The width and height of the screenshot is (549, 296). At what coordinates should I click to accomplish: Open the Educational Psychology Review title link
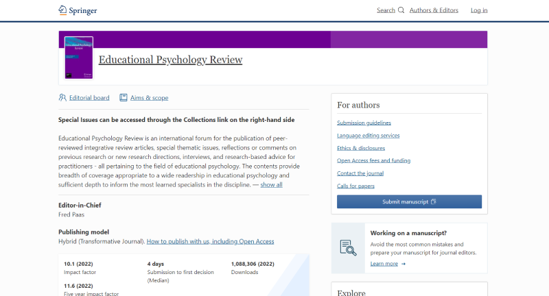(x=170, y=60)
